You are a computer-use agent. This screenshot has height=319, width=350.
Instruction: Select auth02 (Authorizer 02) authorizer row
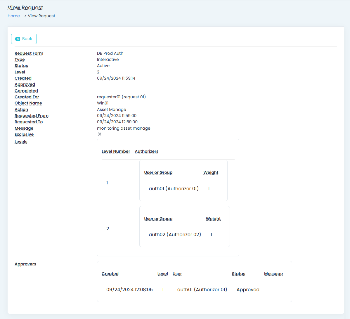tap(175, 234)
